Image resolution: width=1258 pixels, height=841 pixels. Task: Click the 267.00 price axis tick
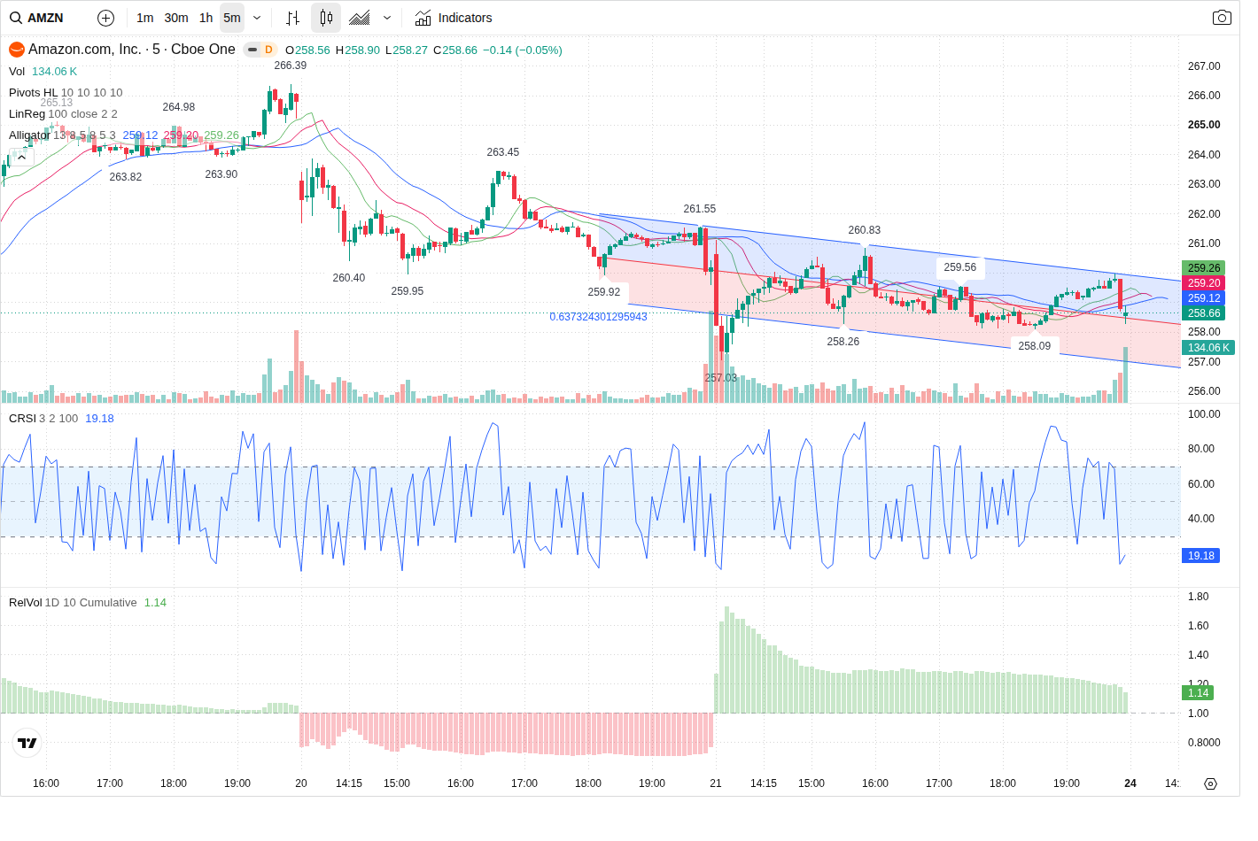tap(1204, 66)
